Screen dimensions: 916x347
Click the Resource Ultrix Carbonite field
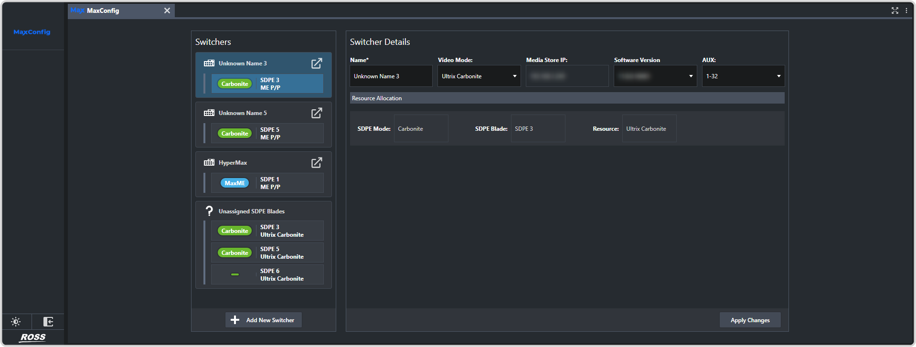649,128
